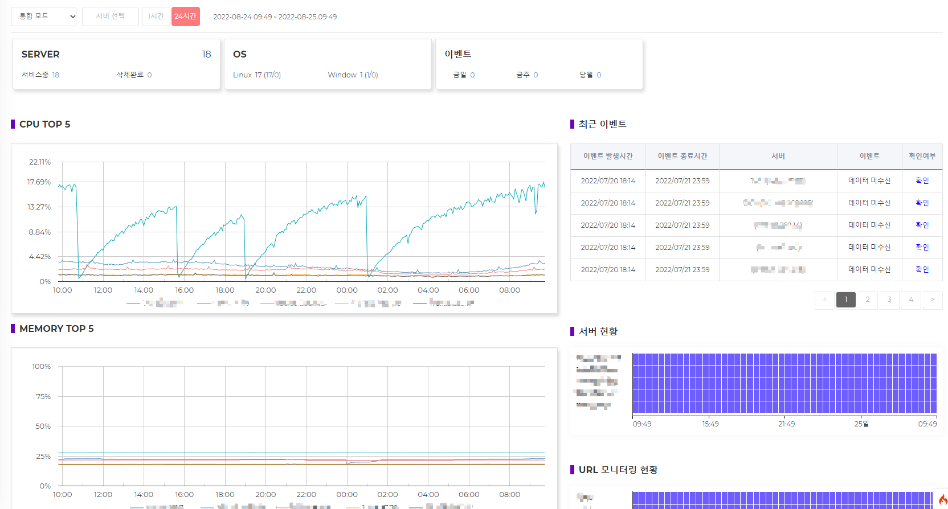Image resolution: width=948 pixels, height=509 pixels.
Task: Open events page 2
Action: (868, 299)
